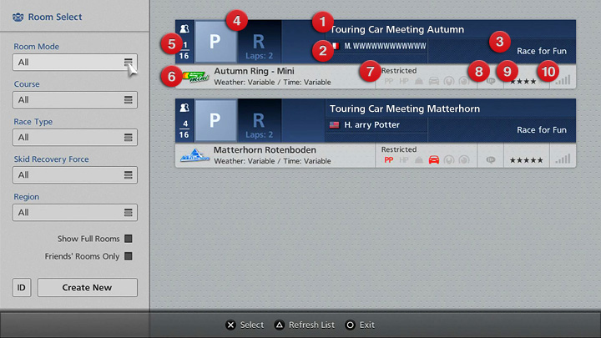Screen dimensions: 601x338
Task: Click the red PP restriction icon
Action: coord(388,159)
